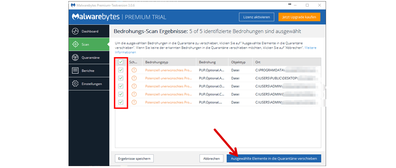396x168 pixels.
Task: Uncheck checkbox for PUP.Optional.O... row
Action: (121, 86)
